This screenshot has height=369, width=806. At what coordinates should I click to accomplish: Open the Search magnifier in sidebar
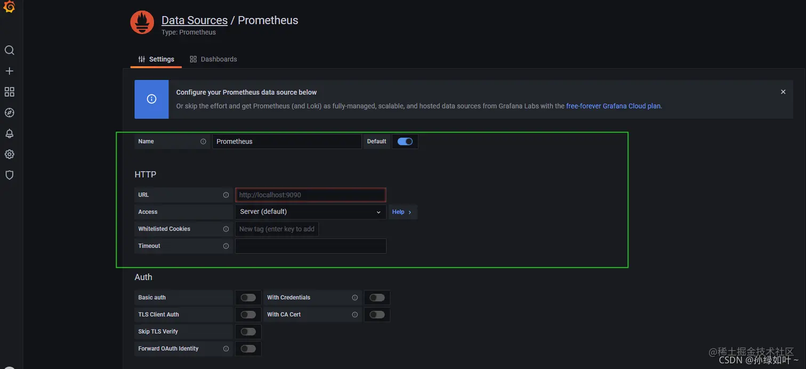9,50
